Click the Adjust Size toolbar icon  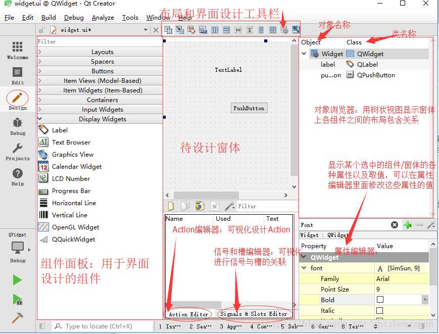click(x=296, y=30)
